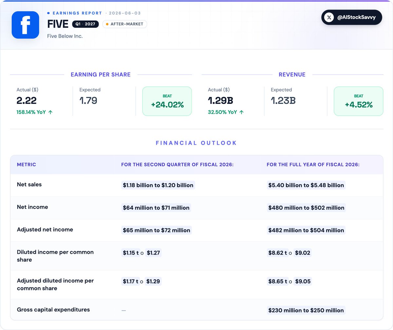
Task: Click the $1.18 billion to $1.20 billion value
Action: pos(158,185)
